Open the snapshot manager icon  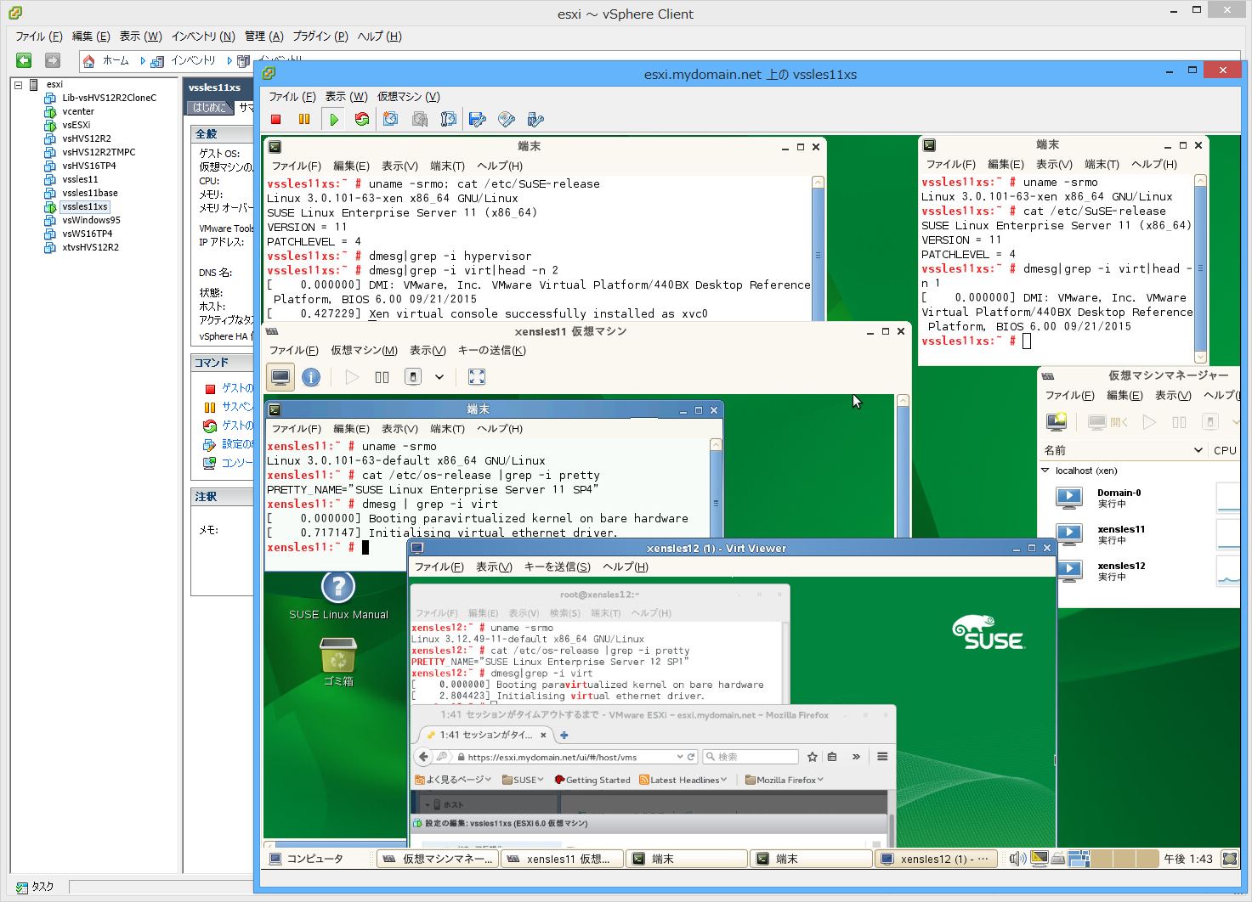(x=449, y=120)
